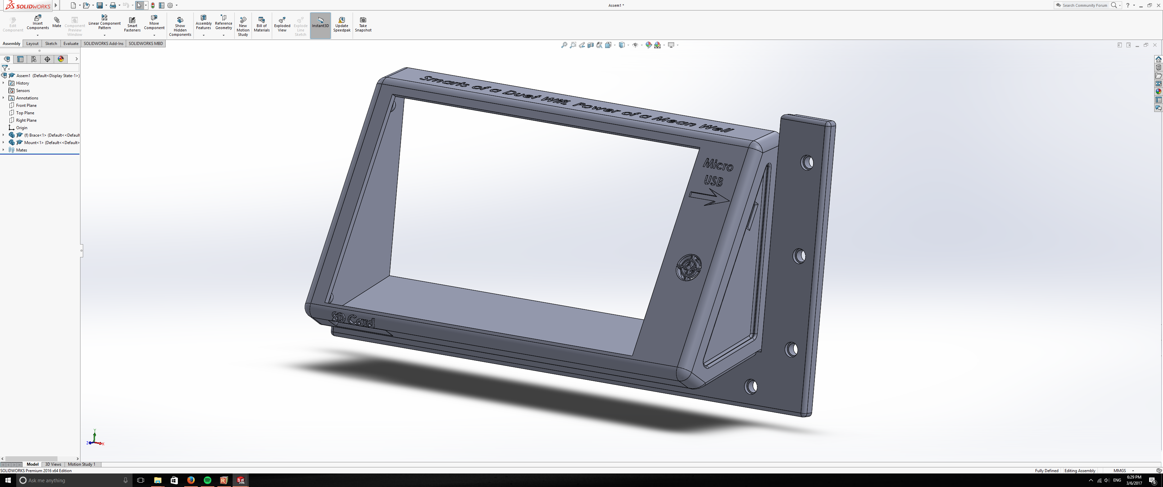This screenshot has width=1163, height=487.
Task: Expand the Mount<1> component node
Action: [x=4, y=143]
